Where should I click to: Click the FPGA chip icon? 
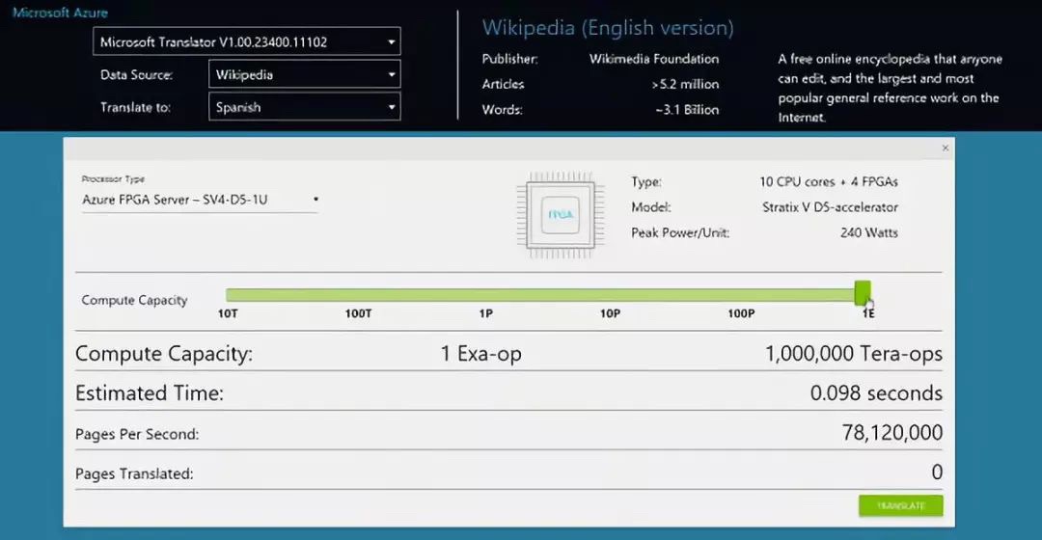tap(561, 214)
